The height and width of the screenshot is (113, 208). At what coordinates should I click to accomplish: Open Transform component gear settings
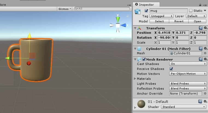tap(205, 28)
